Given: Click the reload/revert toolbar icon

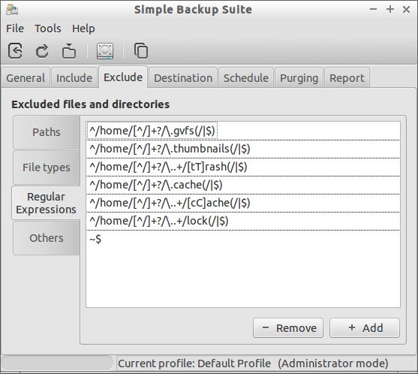Looking at the screenshot, I should pos(42,50).
